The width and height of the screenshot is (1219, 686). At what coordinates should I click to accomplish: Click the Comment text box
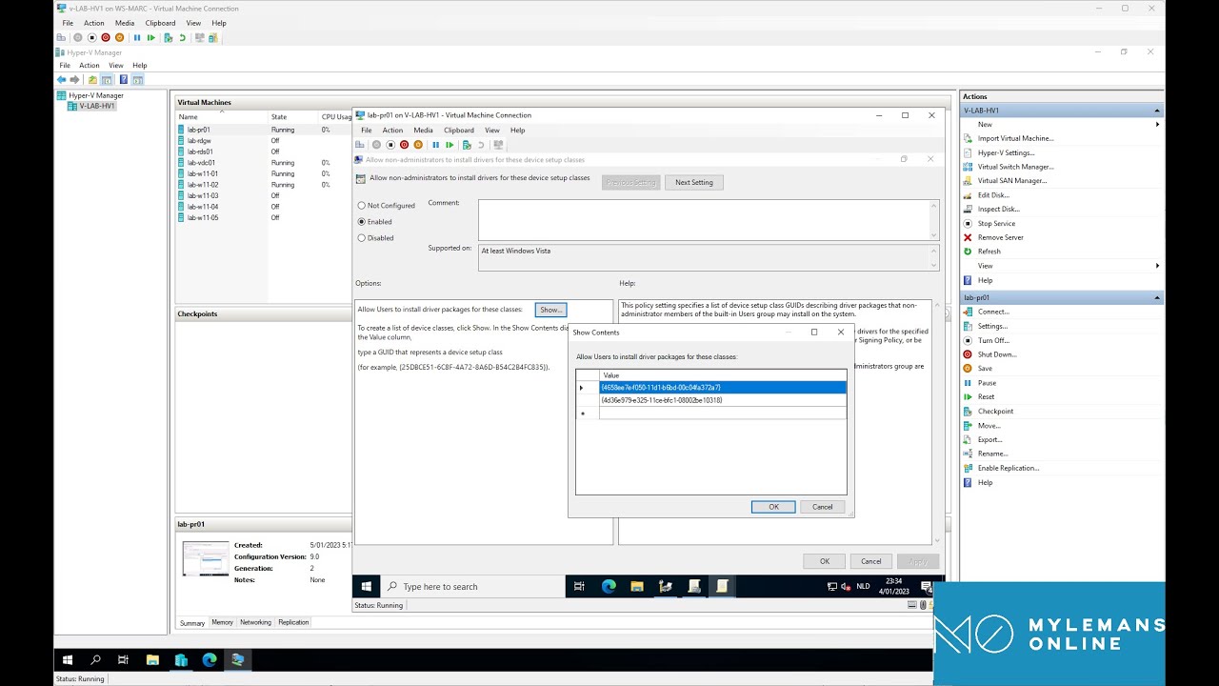[704, 220]
